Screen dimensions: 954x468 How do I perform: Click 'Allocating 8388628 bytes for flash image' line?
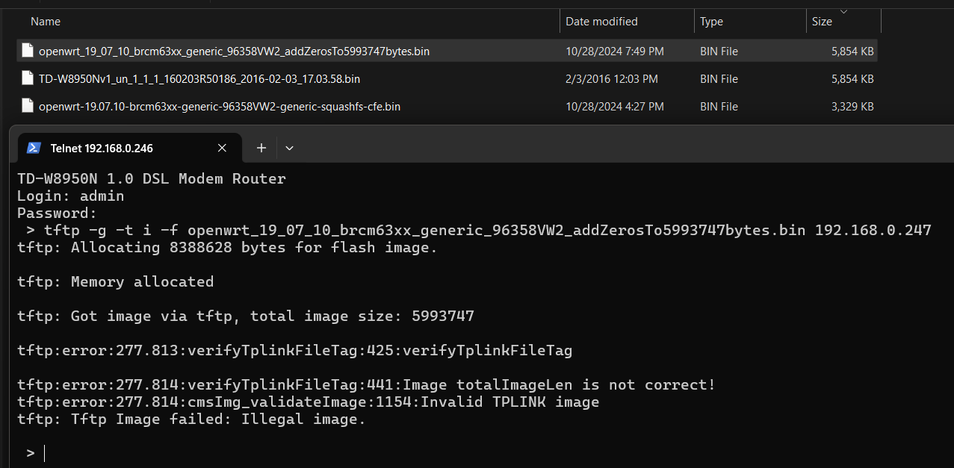coord(227,248)
